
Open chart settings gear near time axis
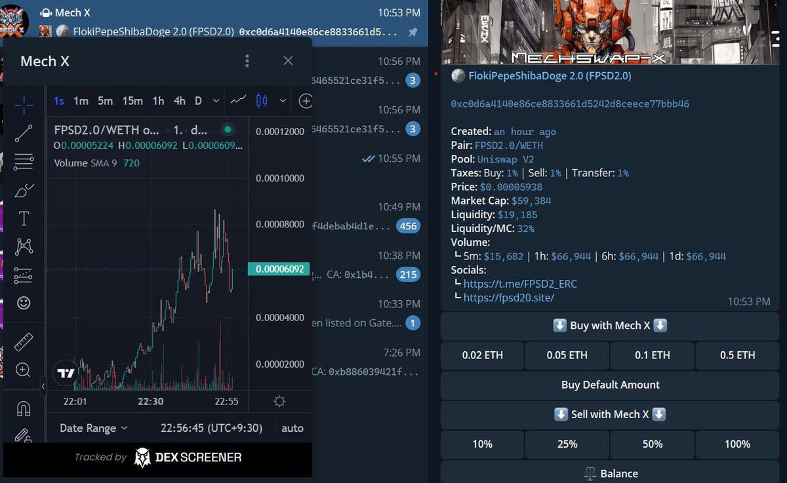tap(279, 401)
